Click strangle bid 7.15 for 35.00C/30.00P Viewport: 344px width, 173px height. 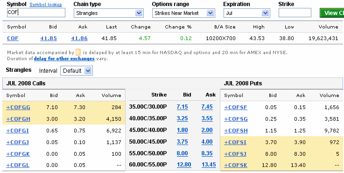183,107
